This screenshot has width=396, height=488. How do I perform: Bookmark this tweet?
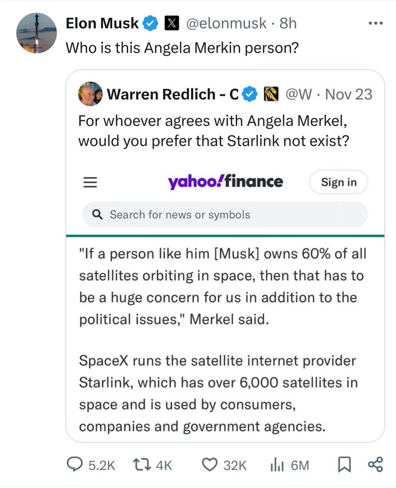coord(344,465)
